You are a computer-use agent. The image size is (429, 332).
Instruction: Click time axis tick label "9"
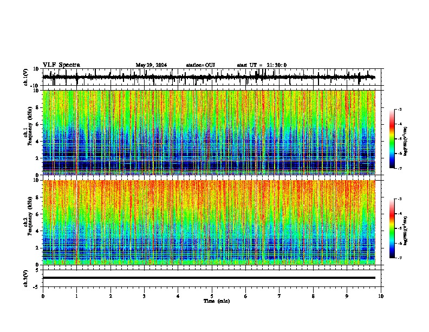(347, 296)
